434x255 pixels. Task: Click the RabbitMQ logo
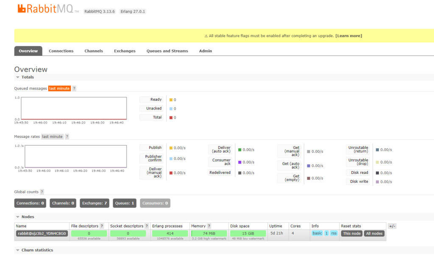point(48,8)
